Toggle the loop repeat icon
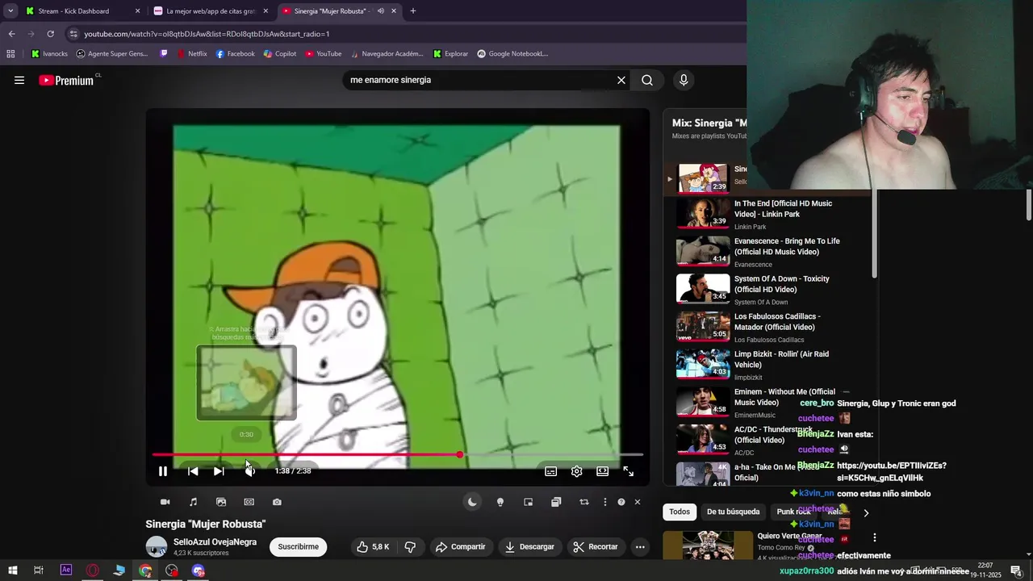 (584, 502)
